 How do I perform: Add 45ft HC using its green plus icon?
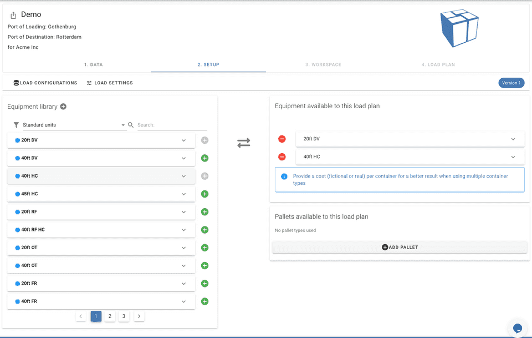[204, 194]
